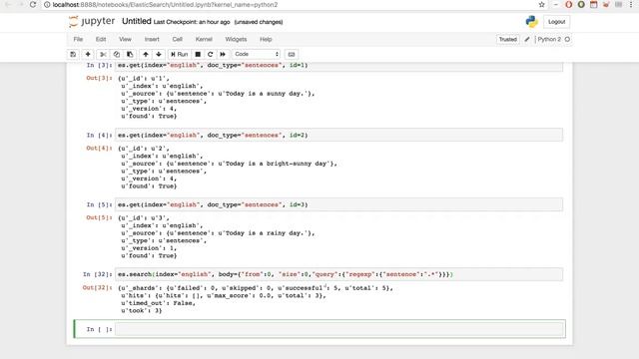Viewport: 639px width, 359px height.
Task: Click the In [32] input prompt
Action: [x=97, y=274]
